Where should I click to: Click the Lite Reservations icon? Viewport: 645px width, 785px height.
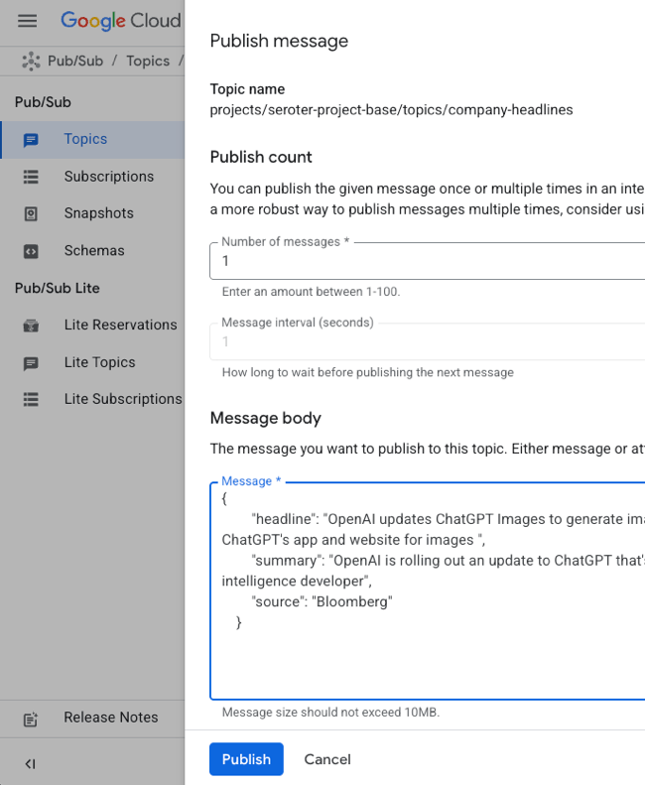pos(31,326)
